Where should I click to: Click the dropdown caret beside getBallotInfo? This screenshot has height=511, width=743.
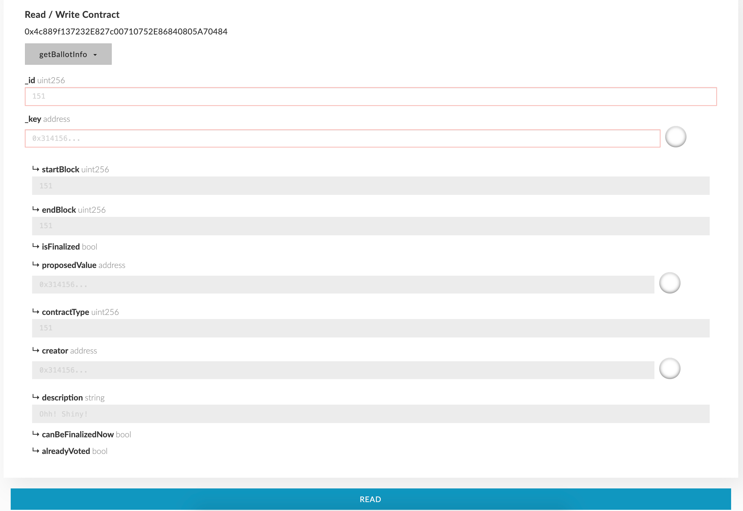[95, 55]
